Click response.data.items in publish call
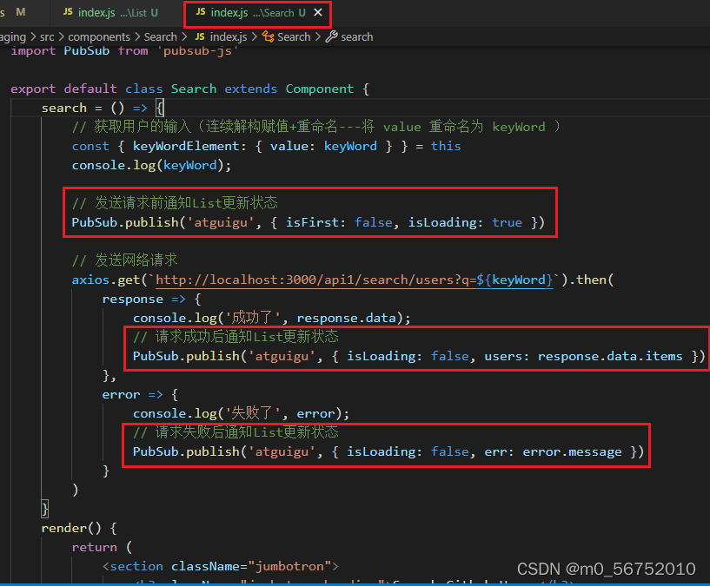The height and width of the screenshot is (586, 710). (609, 357)
